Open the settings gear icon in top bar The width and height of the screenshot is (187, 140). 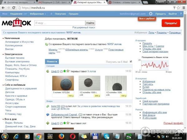pyautogui.click(x=151, y=14)
